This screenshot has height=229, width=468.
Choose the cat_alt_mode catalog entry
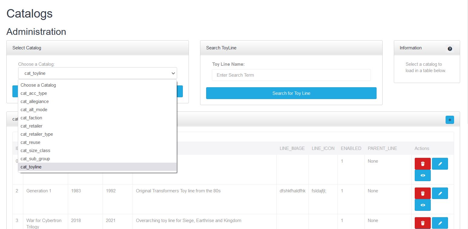coord(34,110)
